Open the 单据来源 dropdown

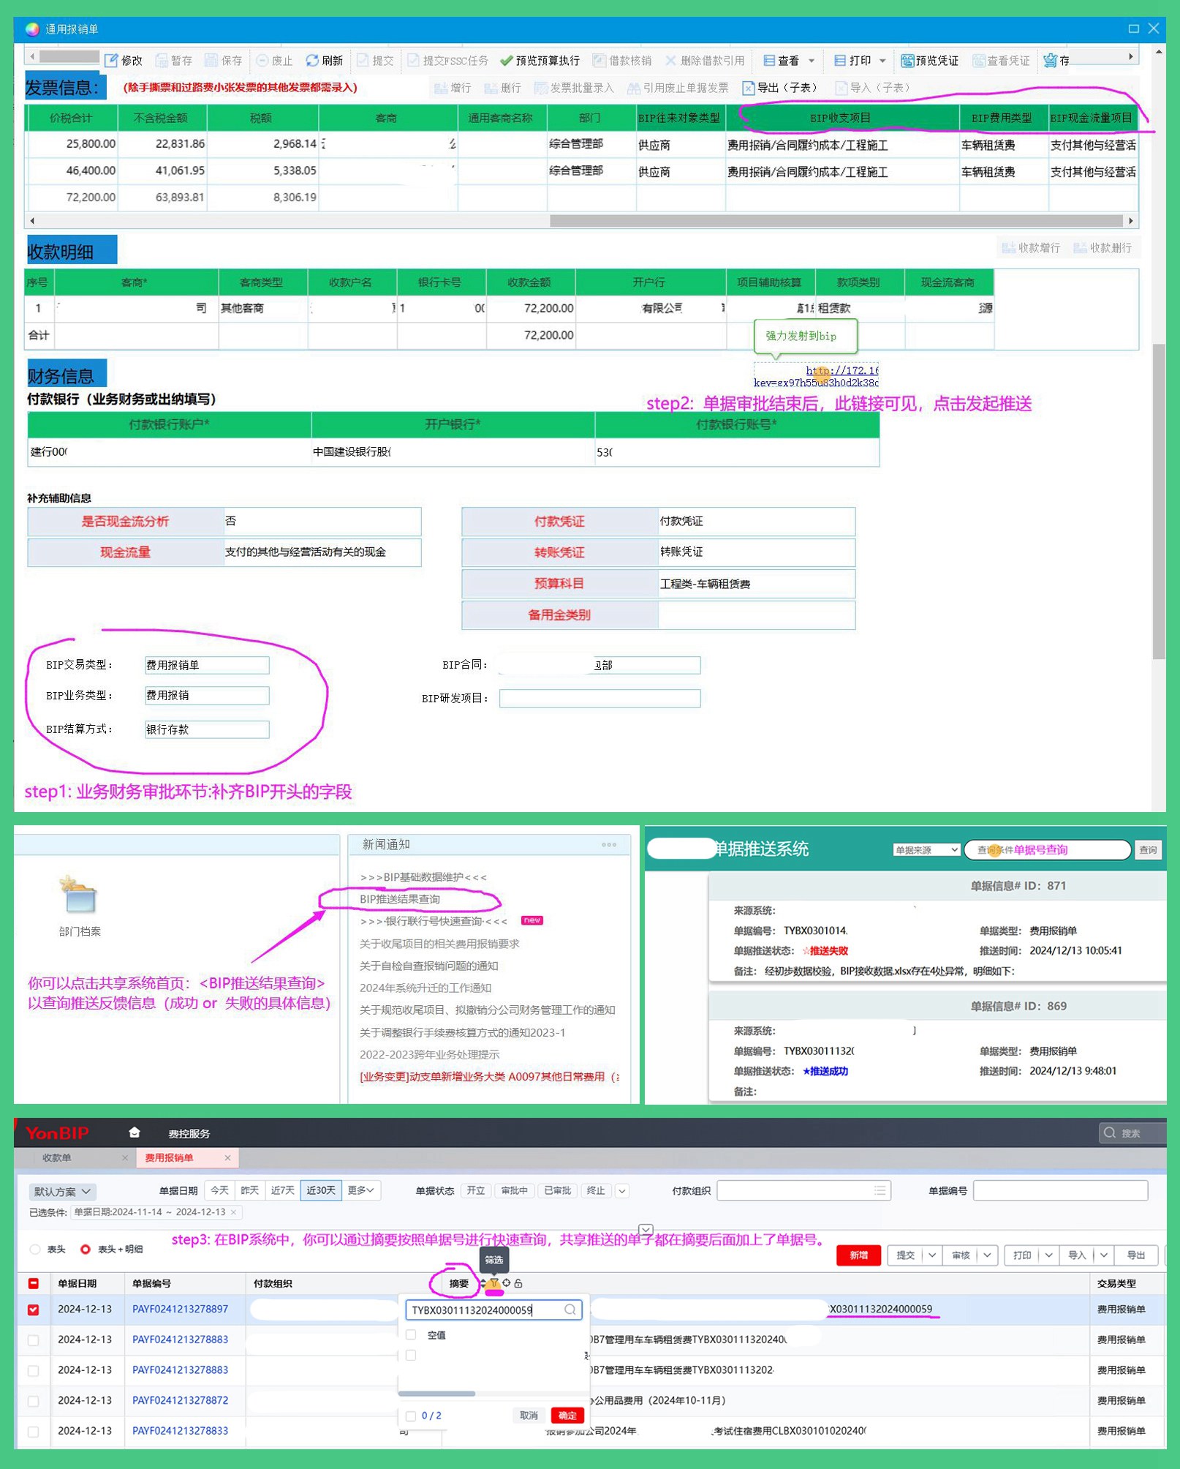[926, 849]
